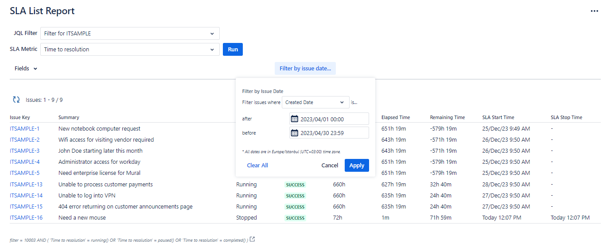
Task: Open the SLA Metric dropdown
Action: (x=130, y=50)
